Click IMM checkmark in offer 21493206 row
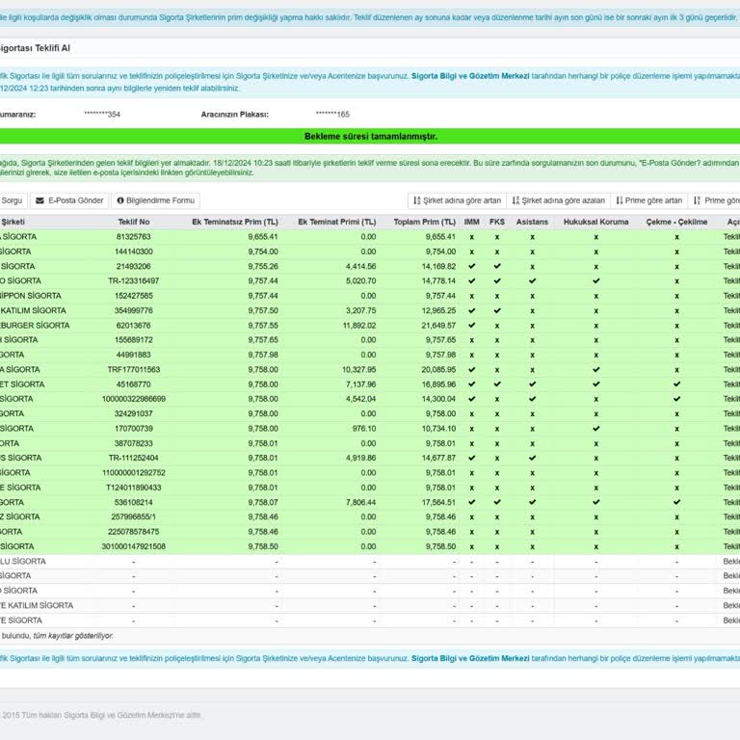Image resolution: width=740 pixels, height=740 pixels. [x=471, y=266]
